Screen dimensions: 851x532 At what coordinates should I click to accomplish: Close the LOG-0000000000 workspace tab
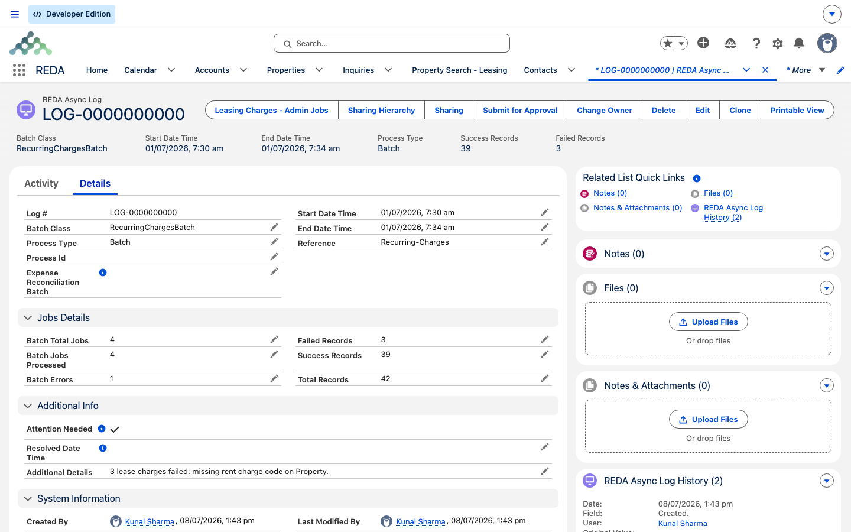click(x=765, y=70)
